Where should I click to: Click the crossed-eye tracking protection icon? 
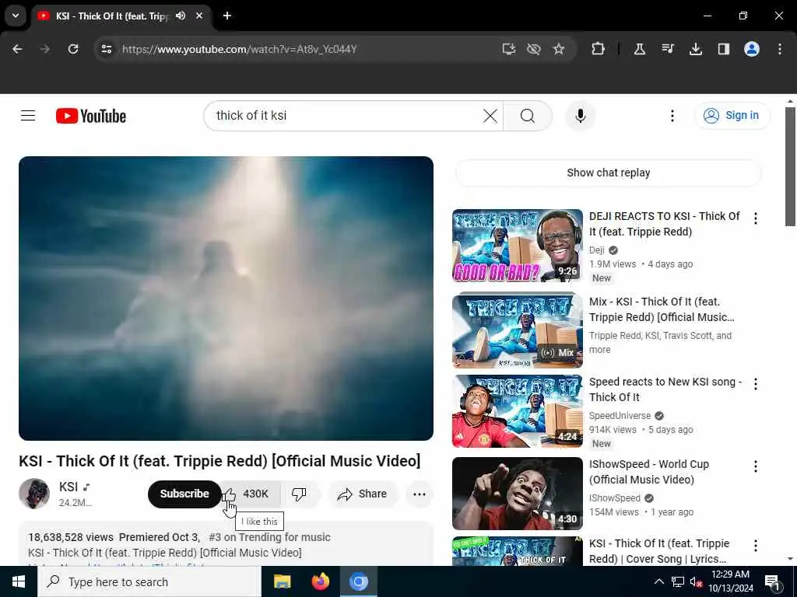[534, 49]
